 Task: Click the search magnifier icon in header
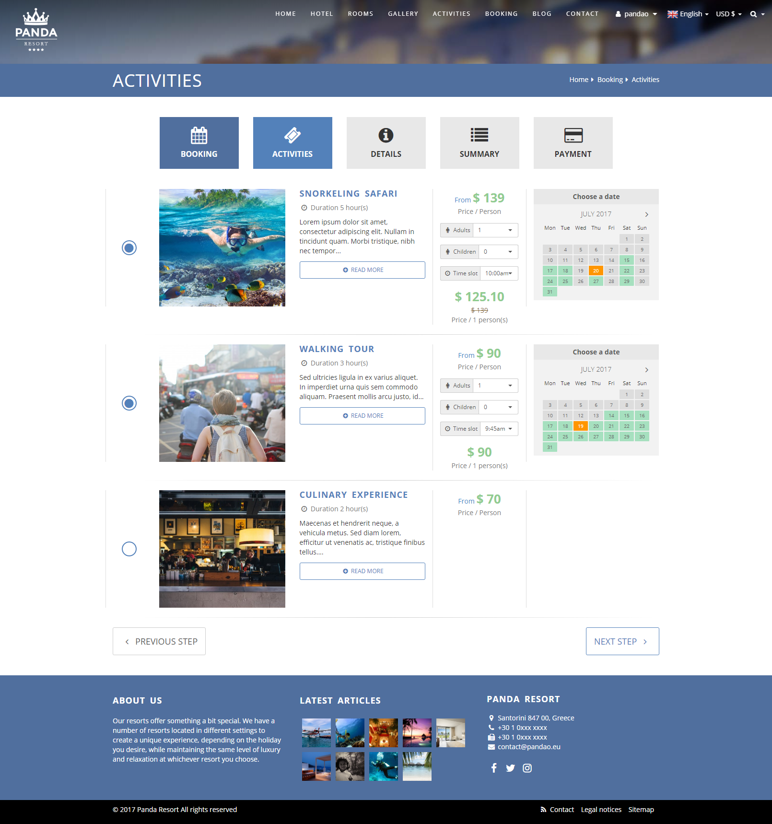753,14
